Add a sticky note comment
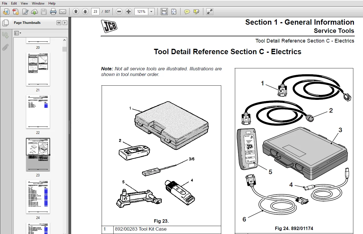Screen dimensions: 363x234 [187, 12]
